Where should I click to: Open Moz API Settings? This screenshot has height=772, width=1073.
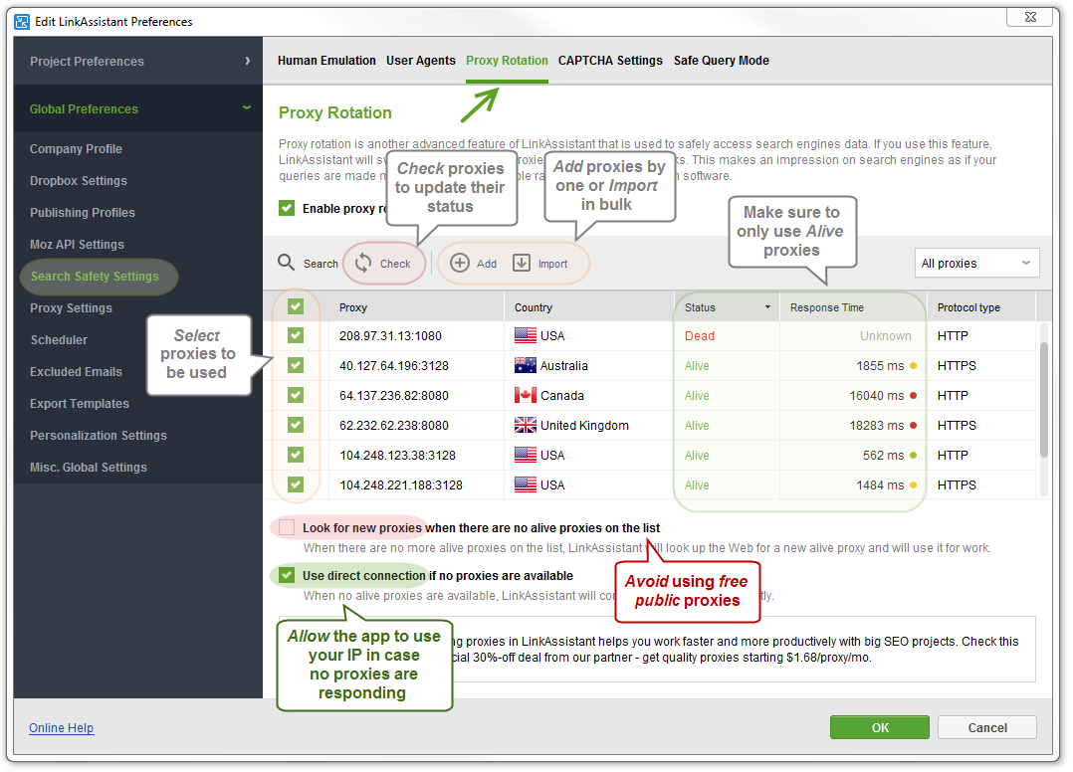[77, 244]
